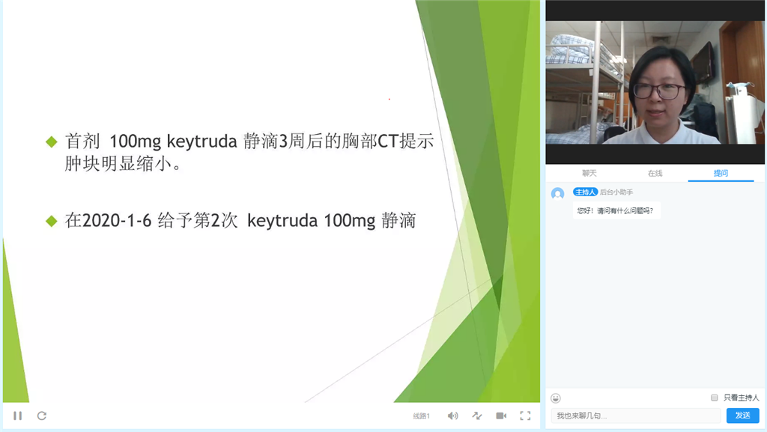Click the presenter webcam video
Image resolution: width=767 pixels, height=432 pixels.
655,82
